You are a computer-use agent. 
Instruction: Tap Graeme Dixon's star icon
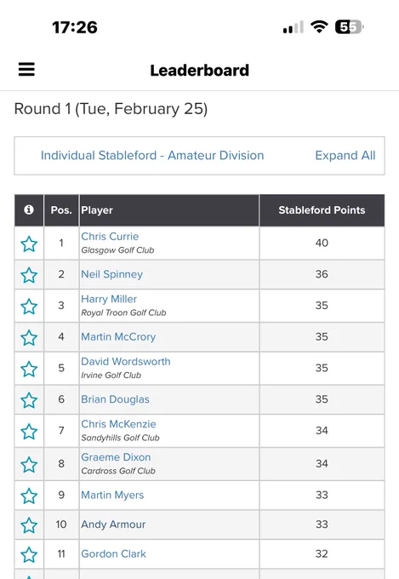(x=29, y=464)
